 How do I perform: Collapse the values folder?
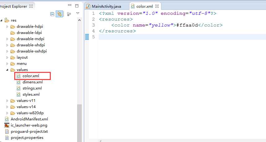[7, 70]
